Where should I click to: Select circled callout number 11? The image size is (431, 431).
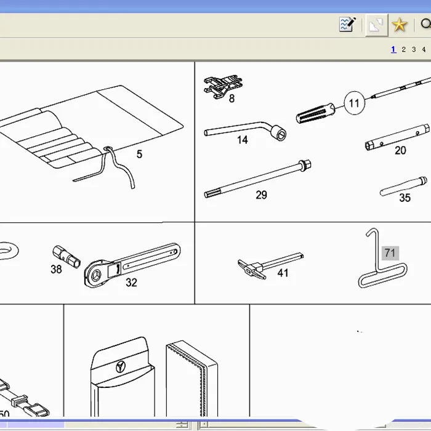click(354, 103)
